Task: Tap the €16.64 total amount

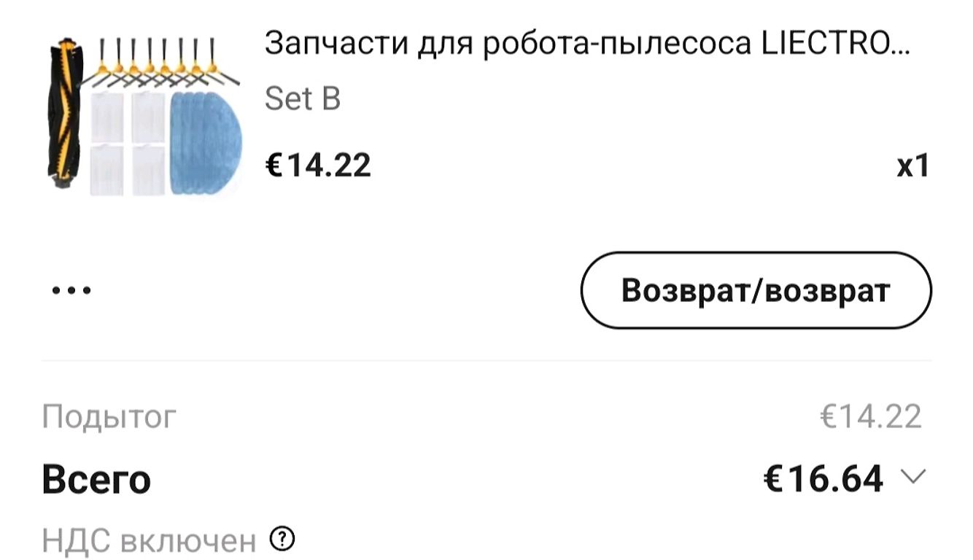Action: [823, 478]
